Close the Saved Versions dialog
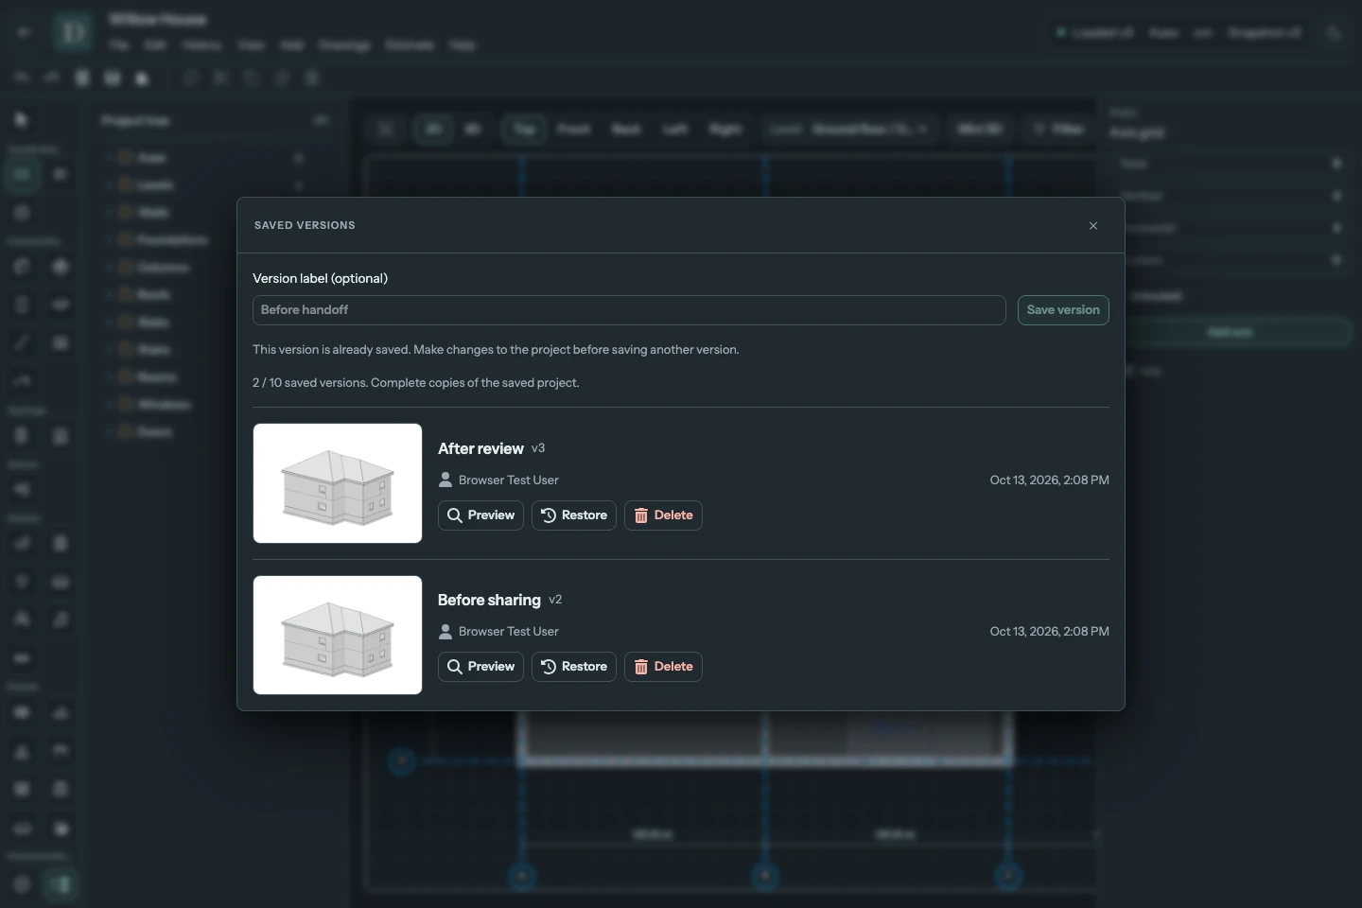This screenshot has height=908, width=1362. click(x=1093, y=225)
